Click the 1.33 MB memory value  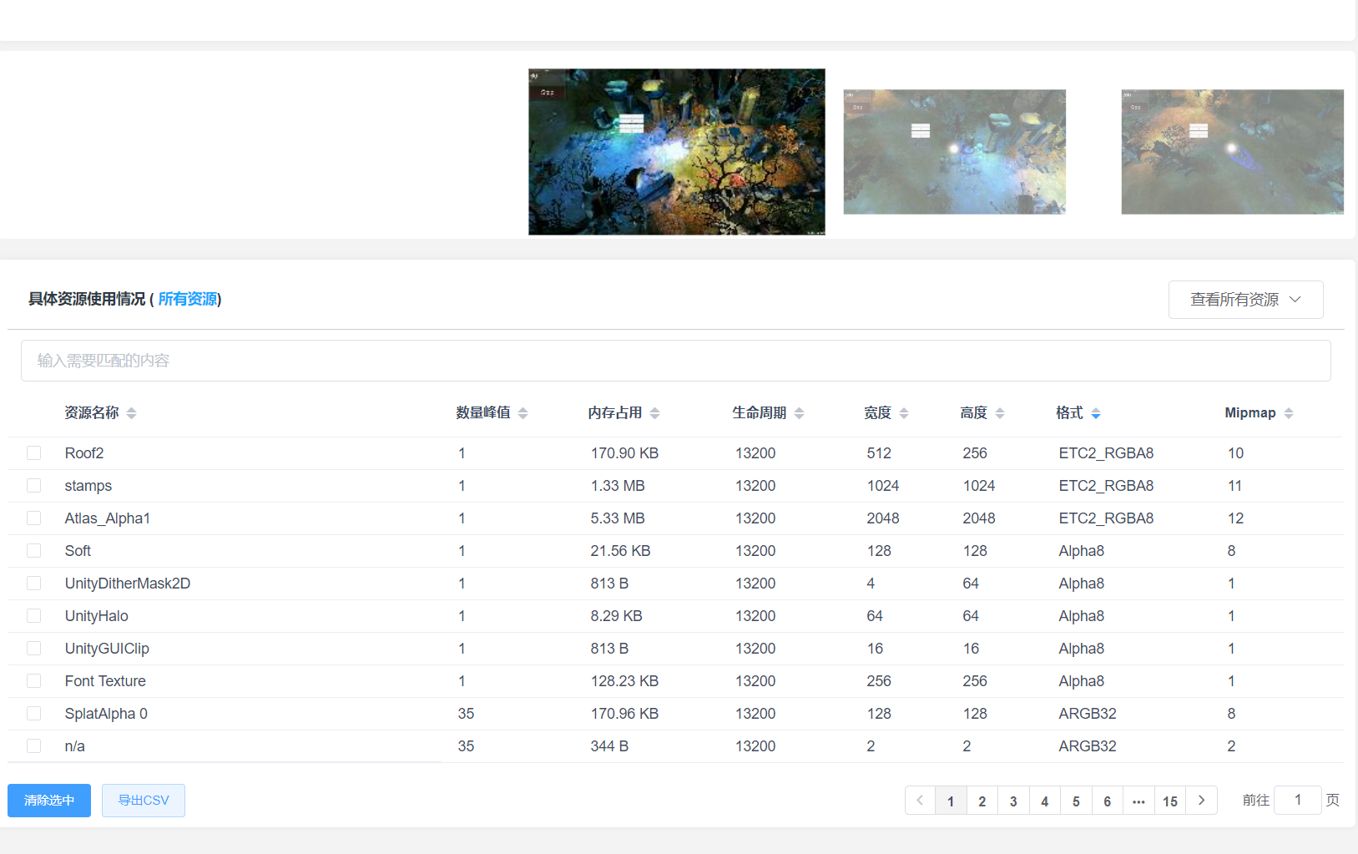coord(618,486)
